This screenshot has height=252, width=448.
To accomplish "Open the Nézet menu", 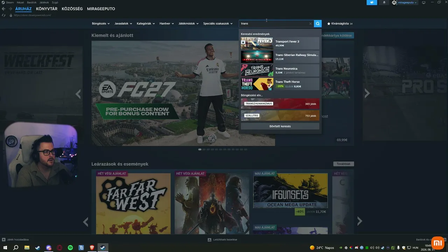I will 20,2.
